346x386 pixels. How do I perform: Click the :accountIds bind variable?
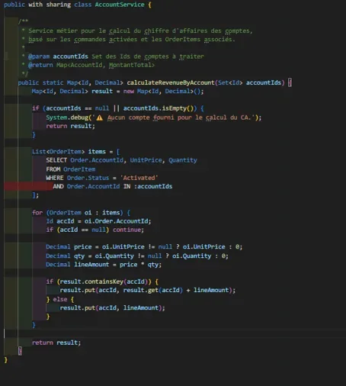(x=153, y=186)
